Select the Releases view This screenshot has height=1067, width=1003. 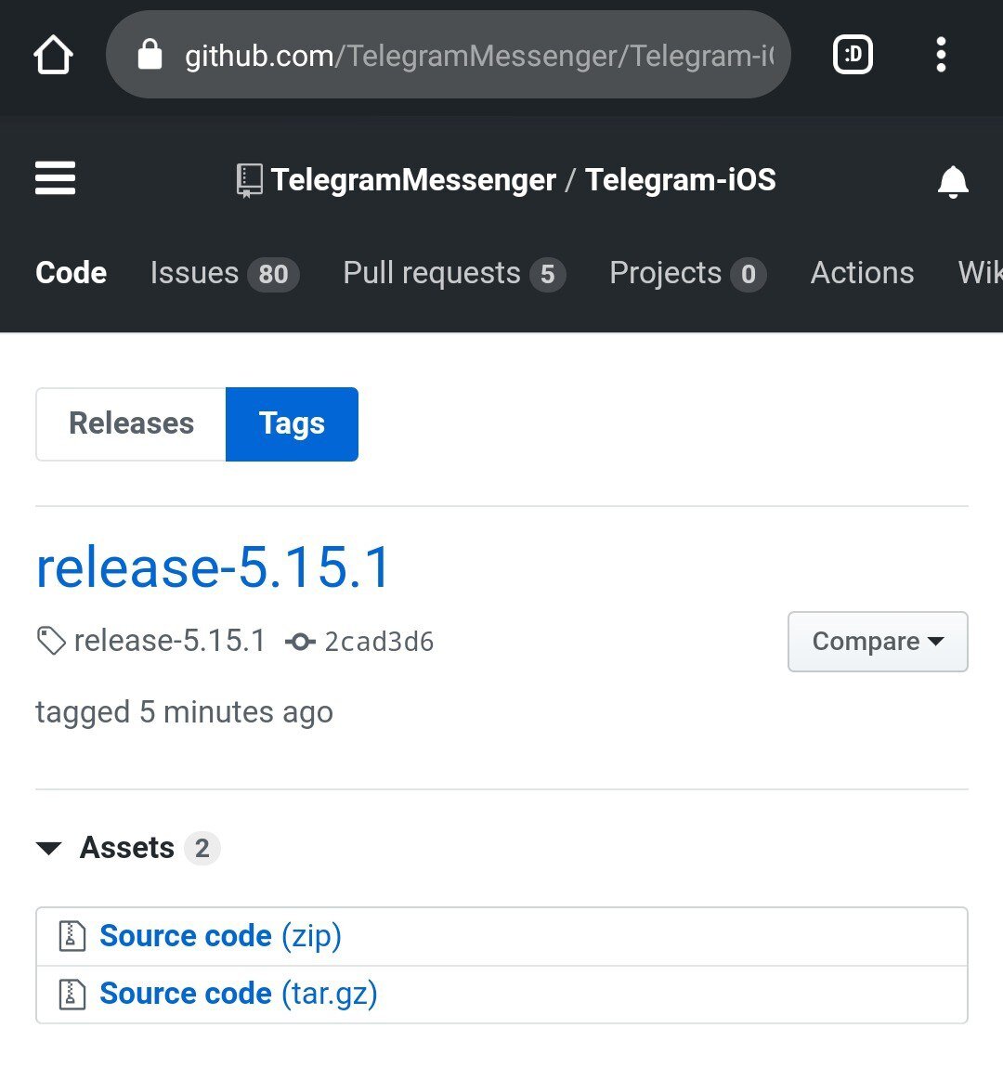click(x=131, y=424)
